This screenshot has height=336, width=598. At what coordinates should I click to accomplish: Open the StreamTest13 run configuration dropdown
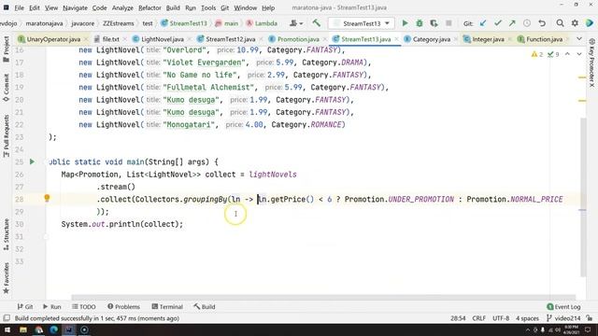pyautogui.click(x=362, y=23)
